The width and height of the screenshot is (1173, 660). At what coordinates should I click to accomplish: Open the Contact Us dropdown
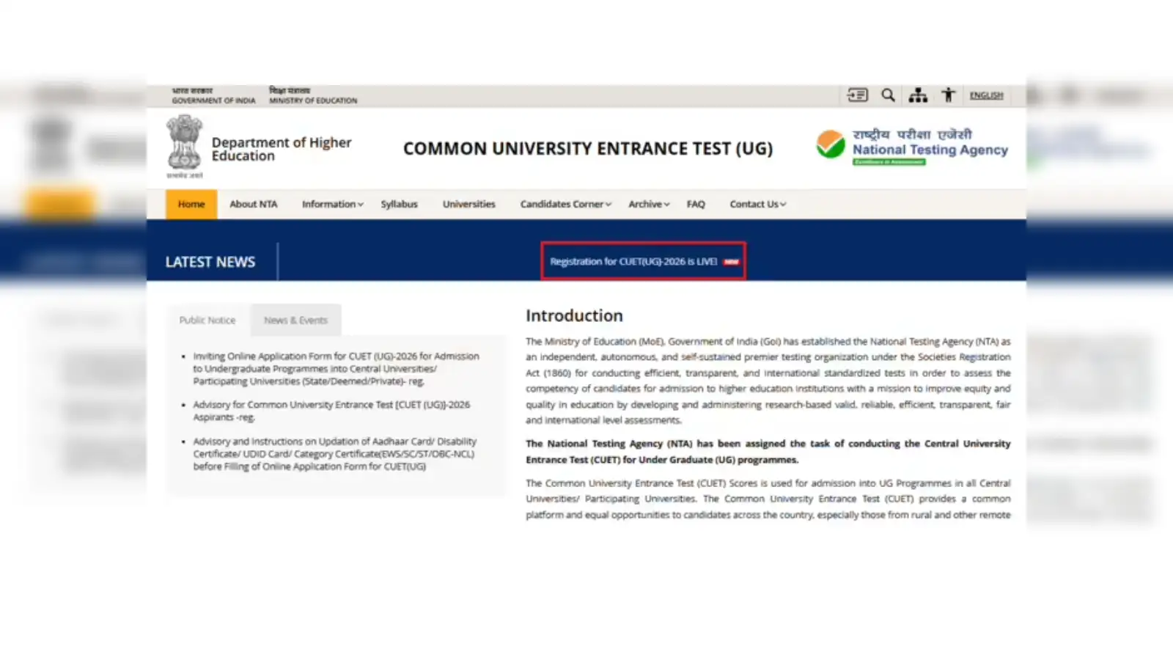(757, 205)
